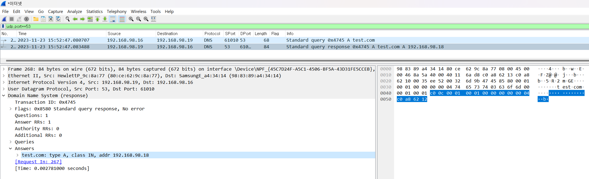This screenshot has height=179, width=589.
Task: Click hex bytes row at offset 0030
Action: tap(463, 87)
